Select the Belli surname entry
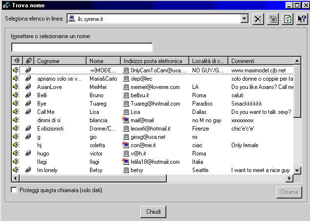This screenshot has width=310, height=221. [42, 95]
